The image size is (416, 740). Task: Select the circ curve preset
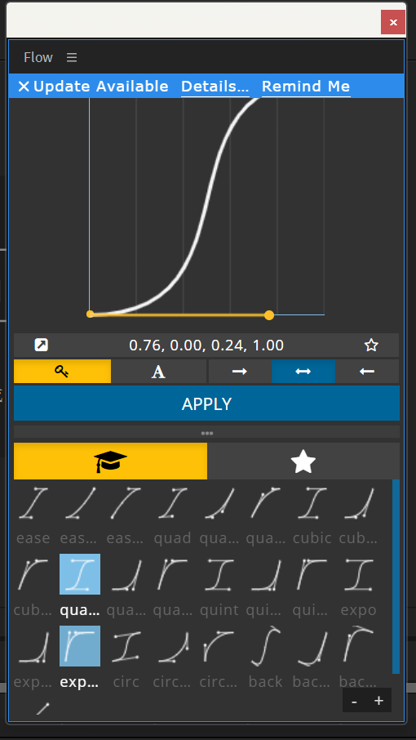coord(126,658)
